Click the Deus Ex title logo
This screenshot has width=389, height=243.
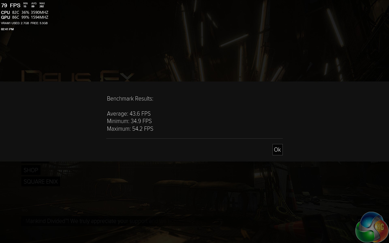[78, 76]
